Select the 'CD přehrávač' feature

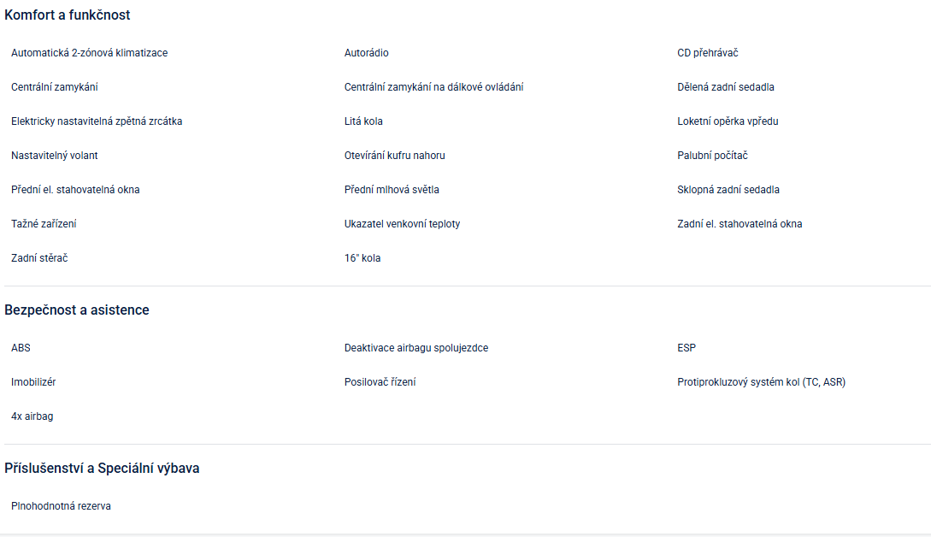point(707,53)
